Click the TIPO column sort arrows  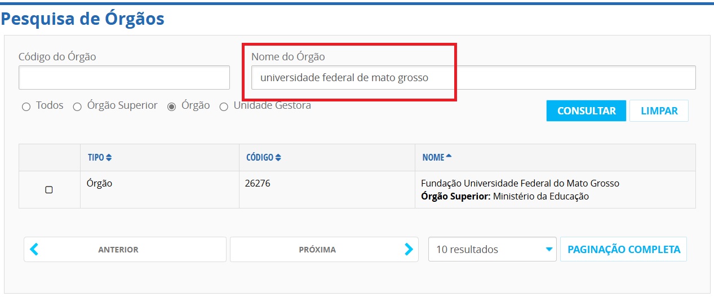[x=109, y=158]
